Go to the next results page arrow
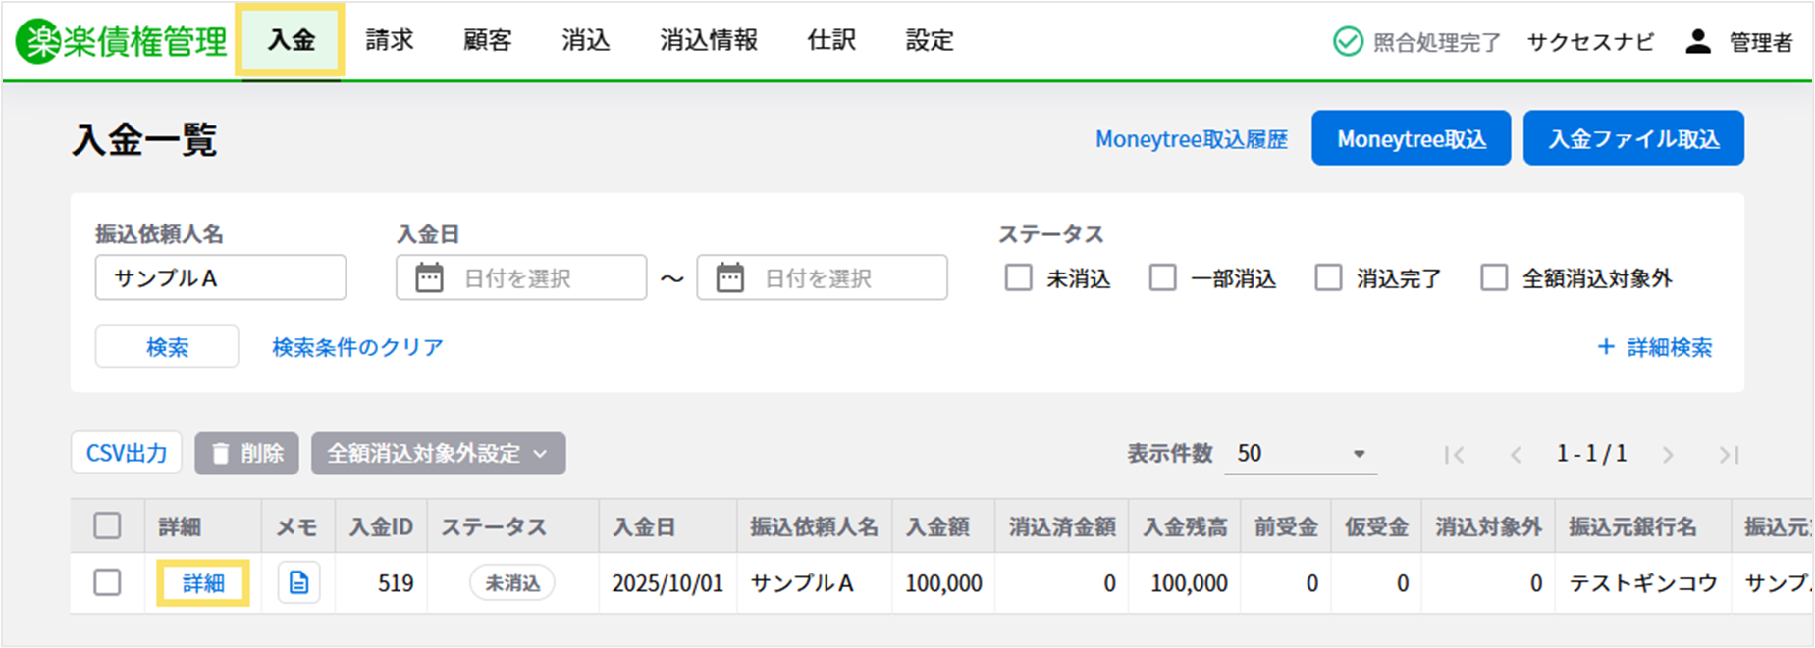Viewport: 1815px width, 648px height. 1668,455
